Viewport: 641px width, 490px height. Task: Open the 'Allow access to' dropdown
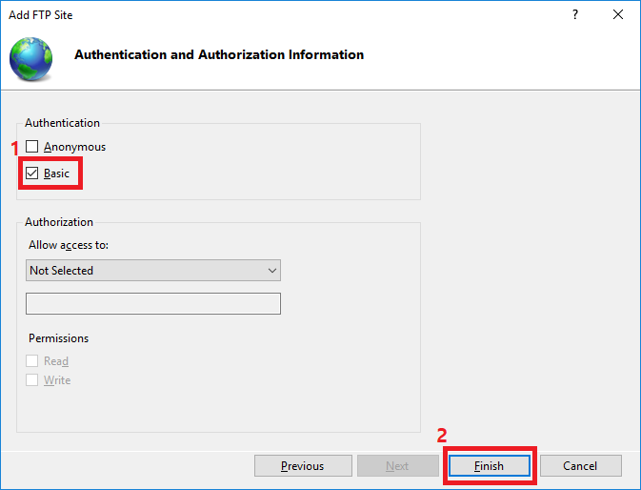click(153, 271)
